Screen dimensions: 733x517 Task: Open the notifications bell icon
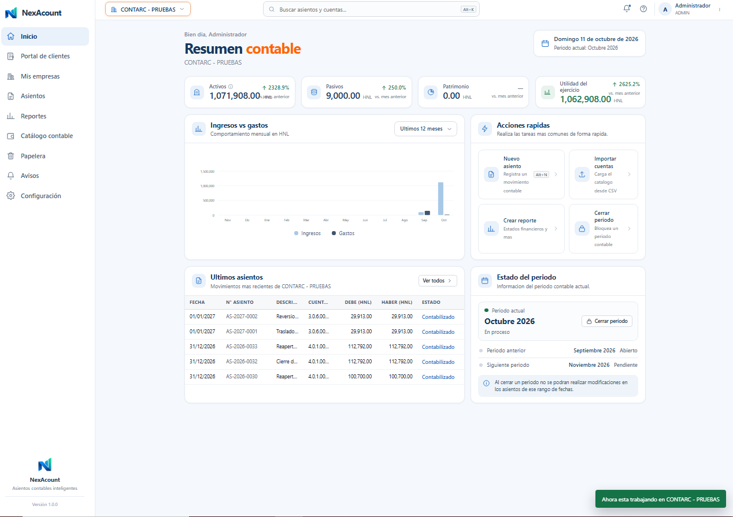pyautogui.click(x=627, y=9)
